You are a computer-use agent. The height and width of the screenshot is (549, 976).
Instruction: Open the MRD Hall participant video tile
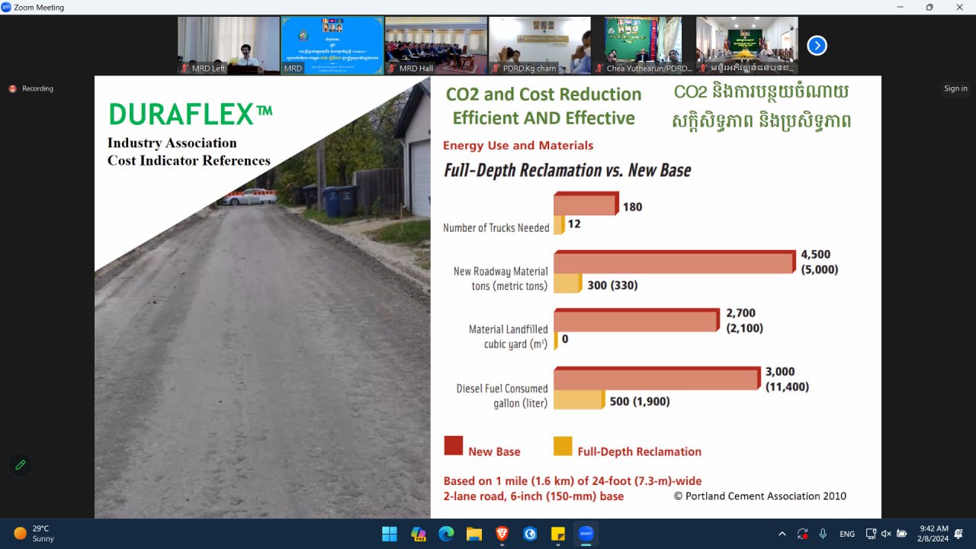coord(436,46)
